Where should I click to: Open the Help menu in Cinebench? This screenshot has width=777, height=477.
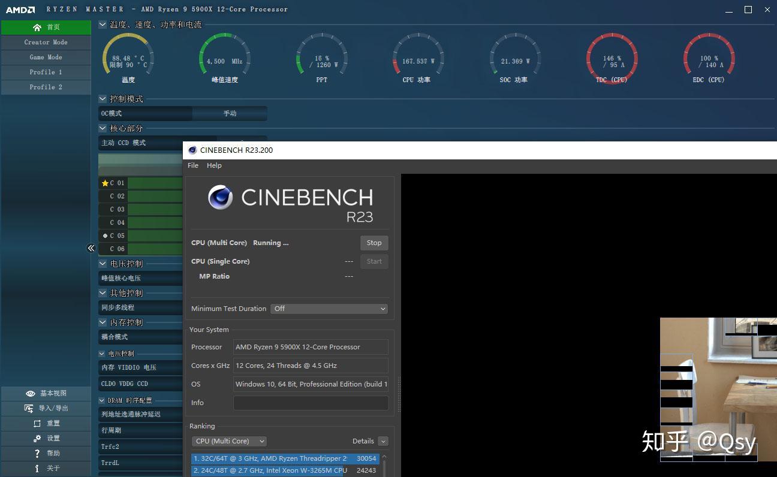coord(214,165)
